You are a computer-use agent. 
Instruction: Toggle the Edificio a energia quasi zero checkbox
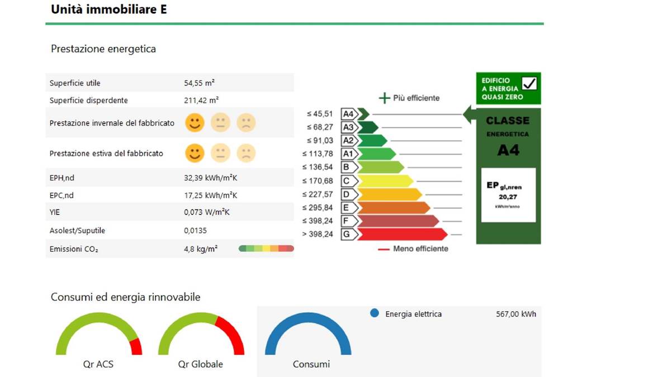529,84
